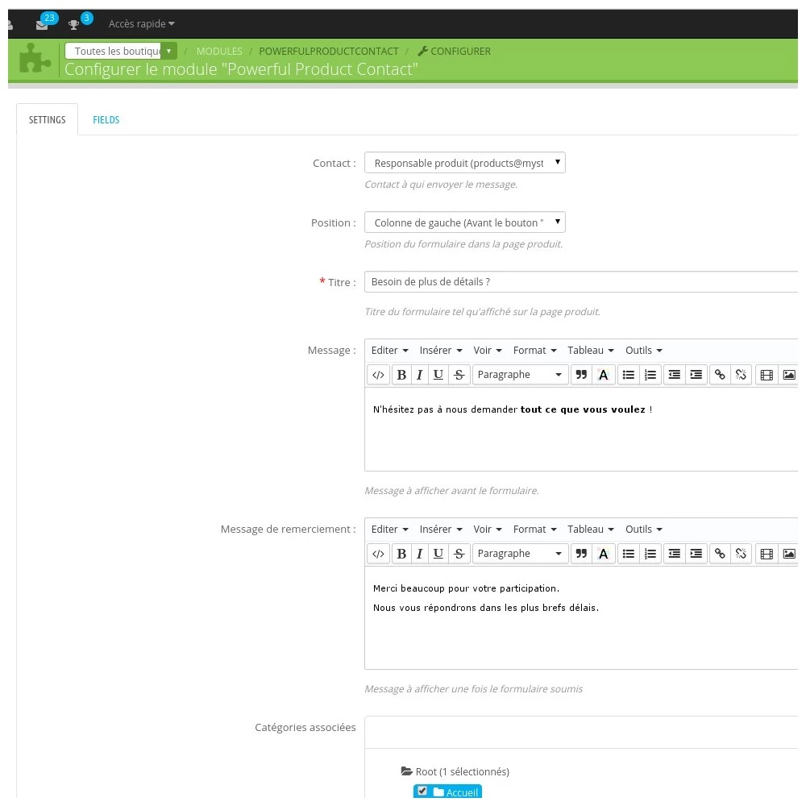The height and width of the screenshot is (806, 806).
Task: Open Editer menu in thank-you editor
Action: 389,529
